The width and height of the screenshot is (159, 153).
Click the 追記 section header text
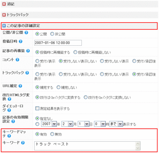(x=11, y=4)
